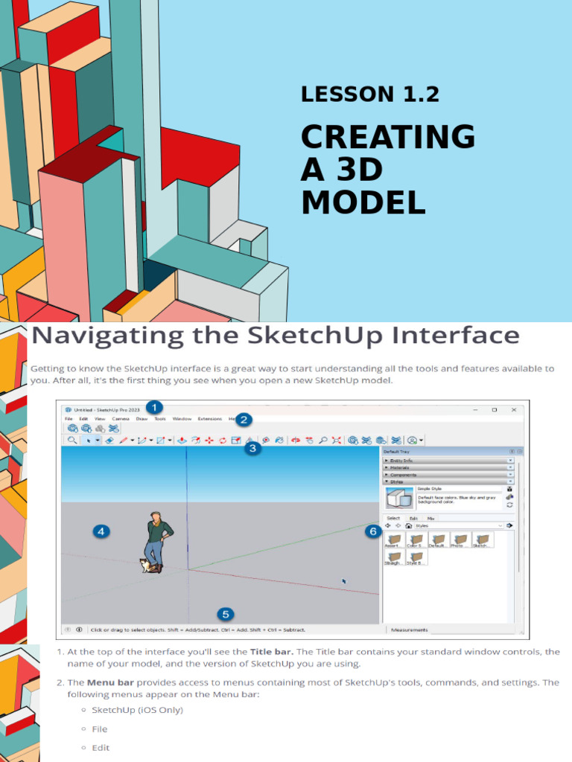
Task: Click the back arrow in Styles browser
Action: click(x=387, y=525)
